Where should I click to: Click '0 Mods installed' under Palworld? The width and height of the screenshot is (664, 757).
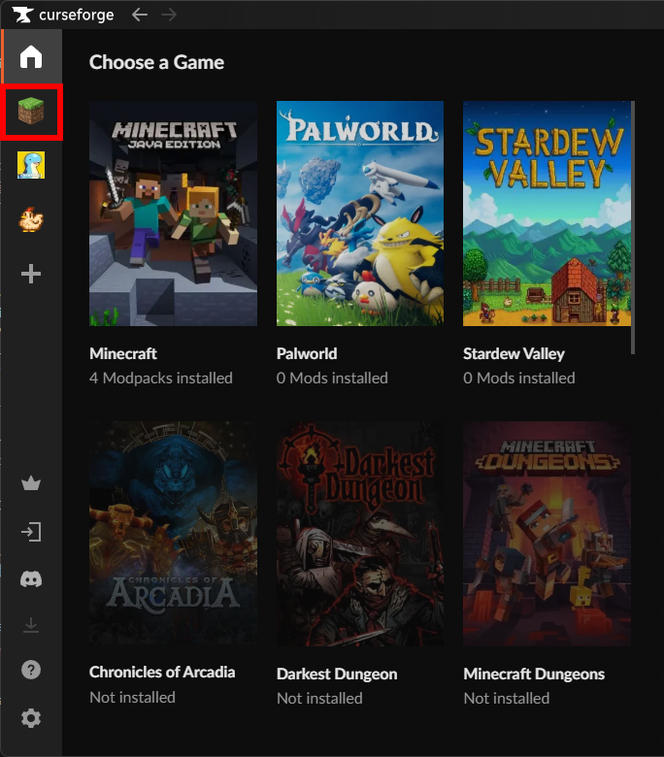pyautogui.click(x=332, y=378)
